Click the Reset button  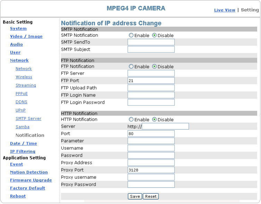(151, 196)
